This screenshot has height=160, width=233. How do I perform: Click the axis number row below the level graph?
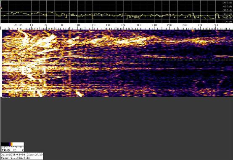point(116,25)
